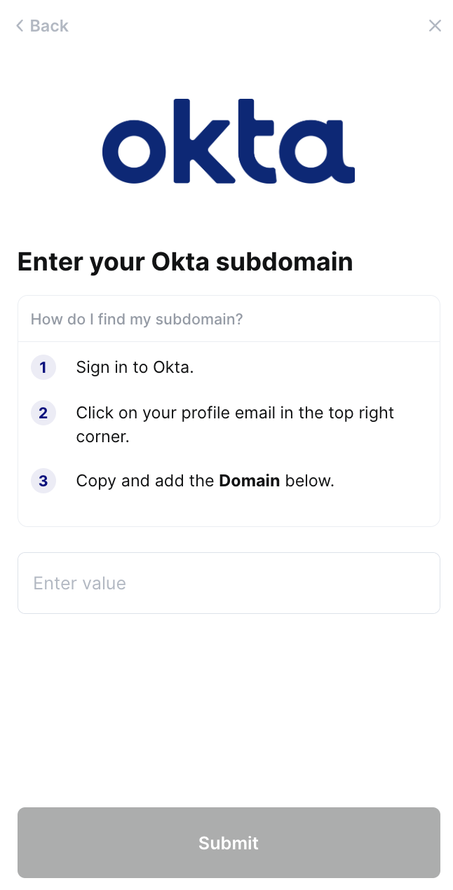Select the 'Enter your Okta subdomain' heading

pos(185,262)
